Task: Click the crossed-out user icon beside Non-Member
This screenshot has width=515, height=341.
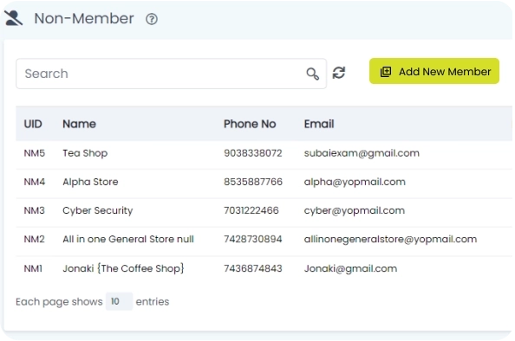Action: point(14,18)
